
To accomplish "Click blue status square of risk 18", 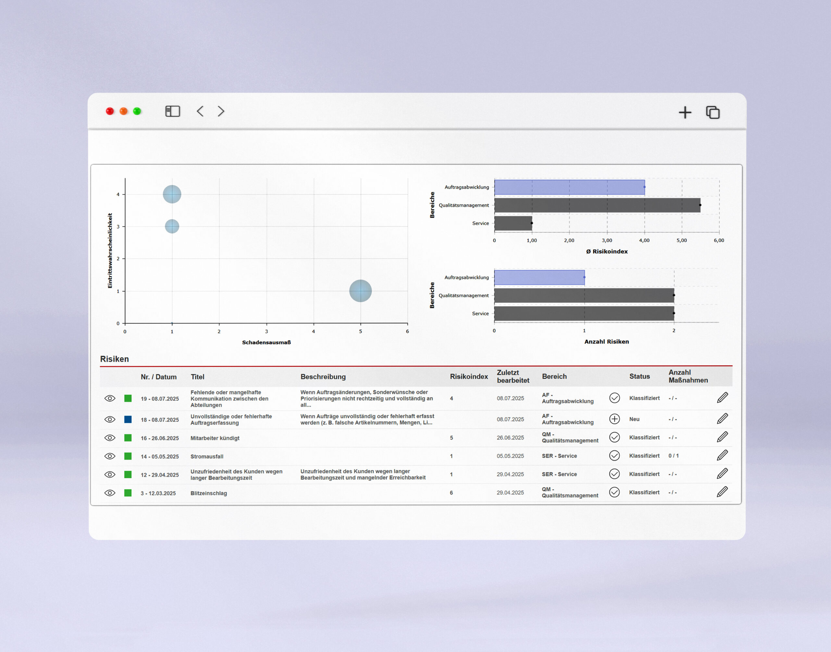I will [x=128, y=419].
